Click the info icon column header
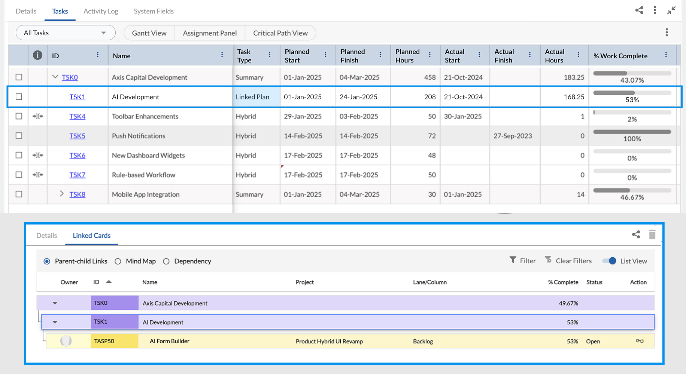 37,55
